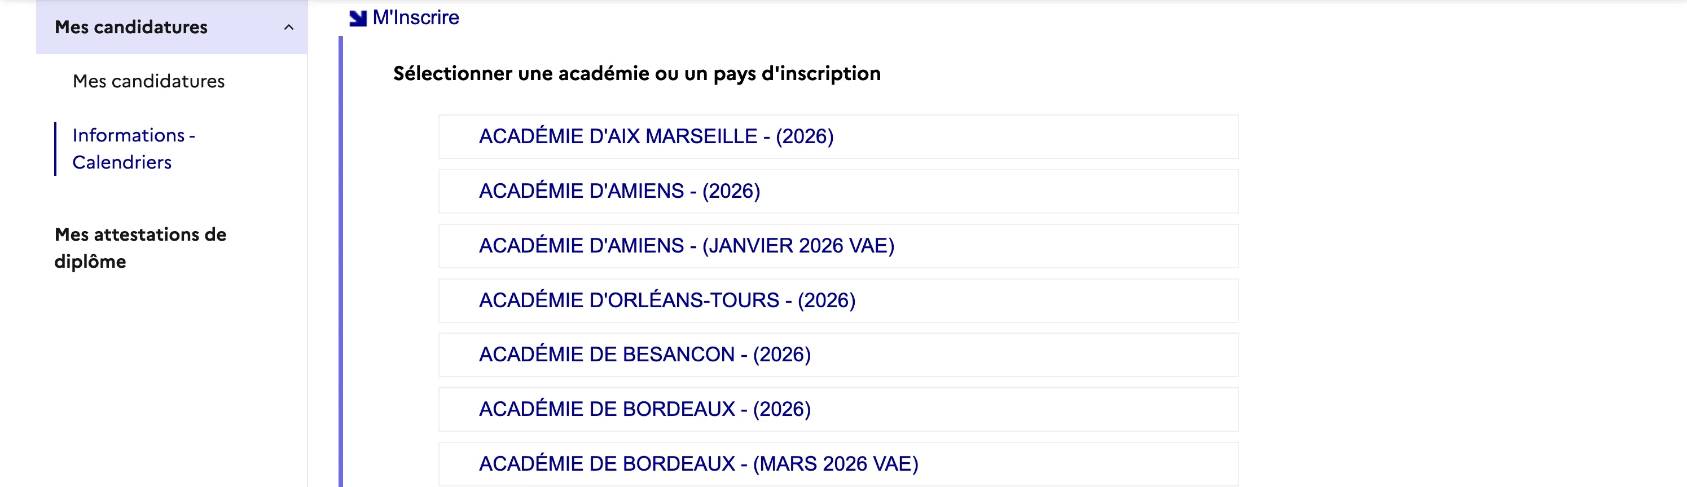Click blue active marker beside Informations - Calendriers
This screenshot has height=487, width=1687.
56,149
